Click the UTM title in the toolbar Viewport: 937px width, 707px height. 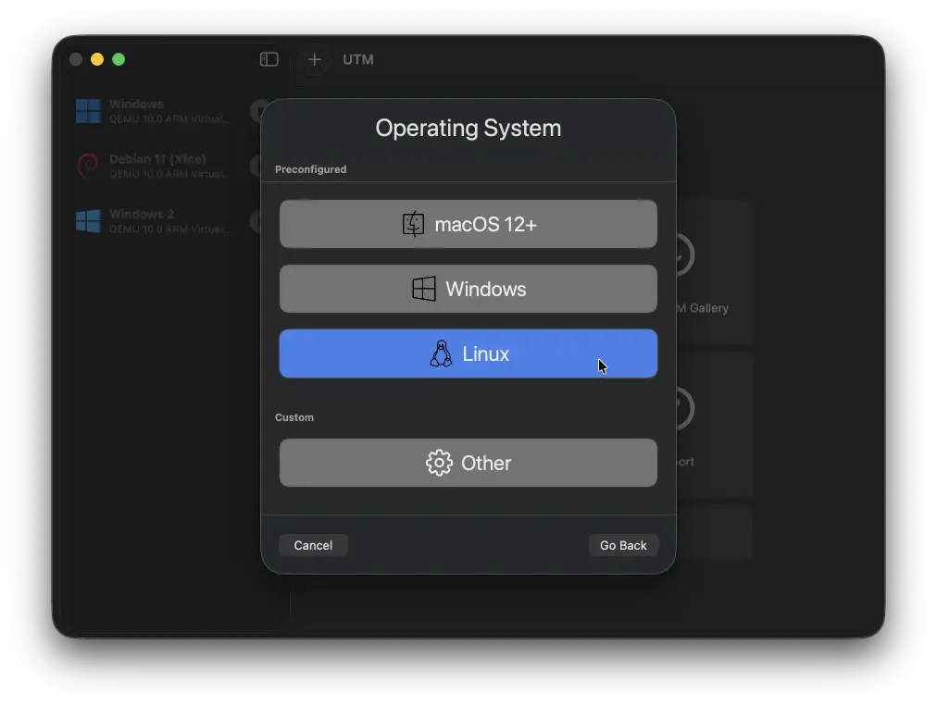pyautogui.click(x=358, y=60)
